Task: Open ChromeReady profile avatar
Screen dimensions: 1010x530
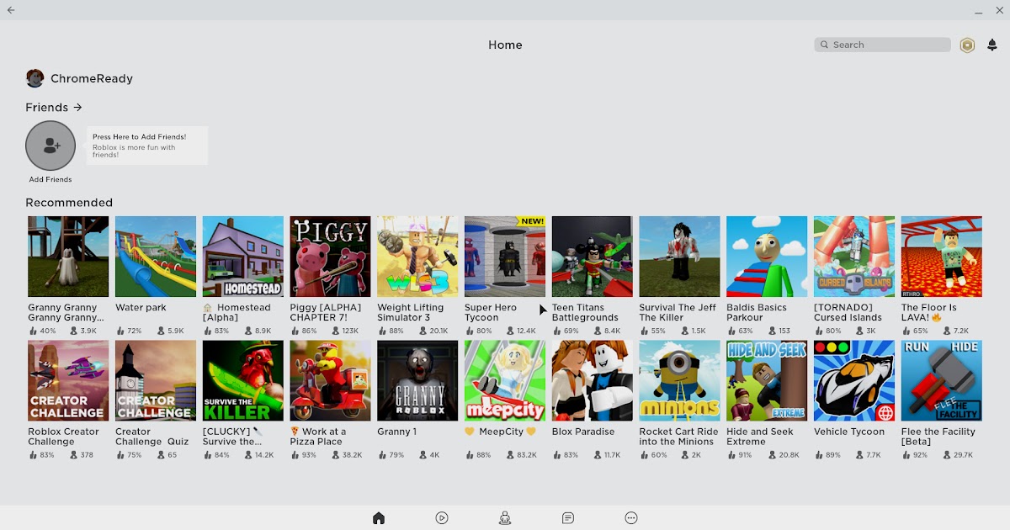Action: 35,78
